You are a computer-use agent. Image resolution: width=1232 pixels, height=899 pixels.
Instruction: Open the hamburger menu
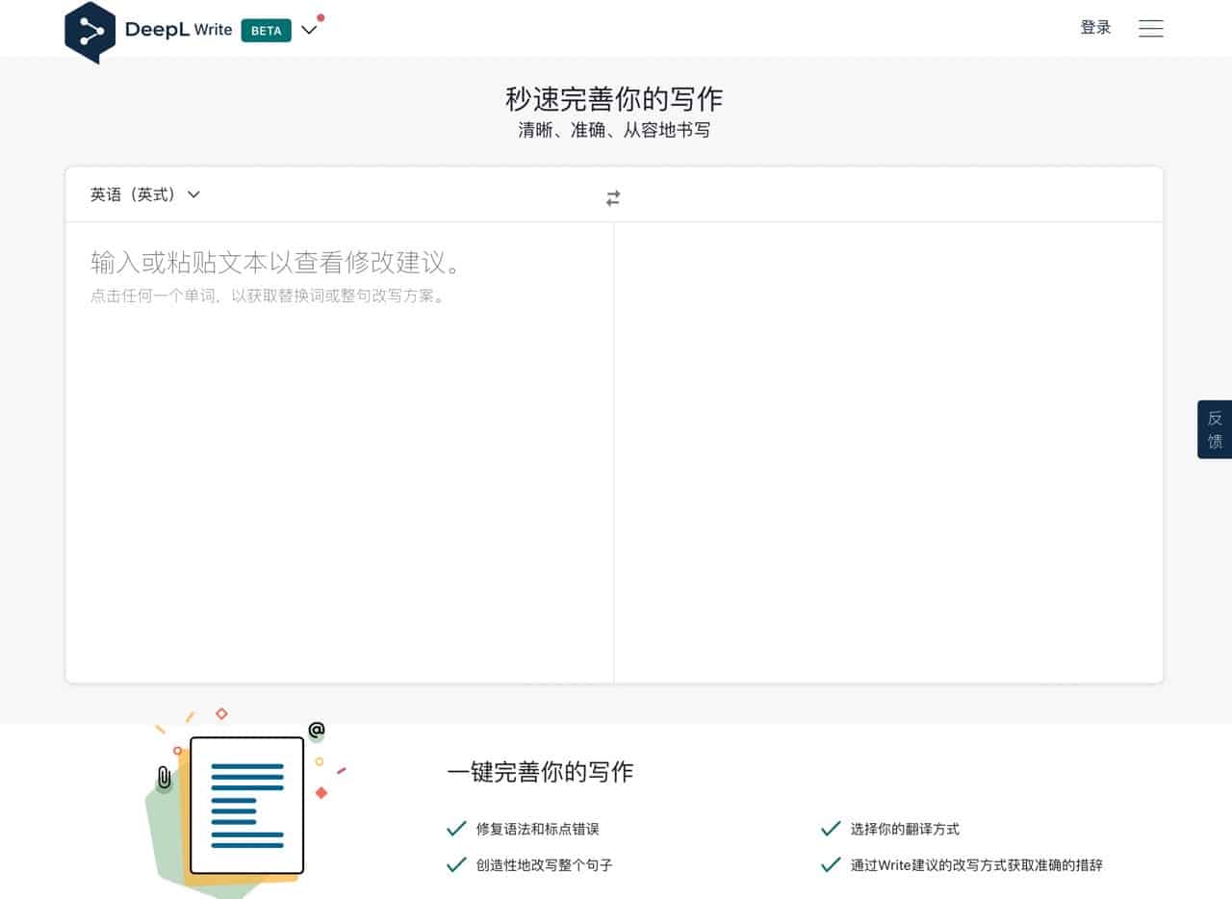tap(1150, 28)
